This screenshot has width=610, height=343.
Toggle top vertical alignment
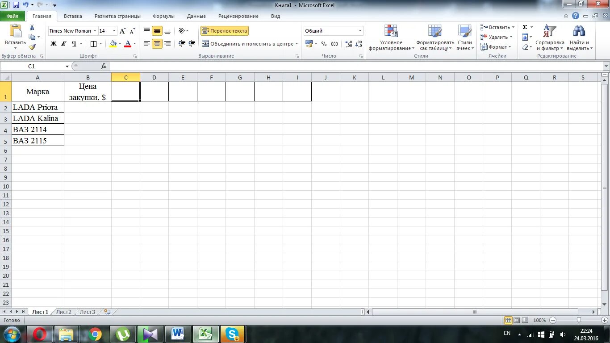[147, 31]
